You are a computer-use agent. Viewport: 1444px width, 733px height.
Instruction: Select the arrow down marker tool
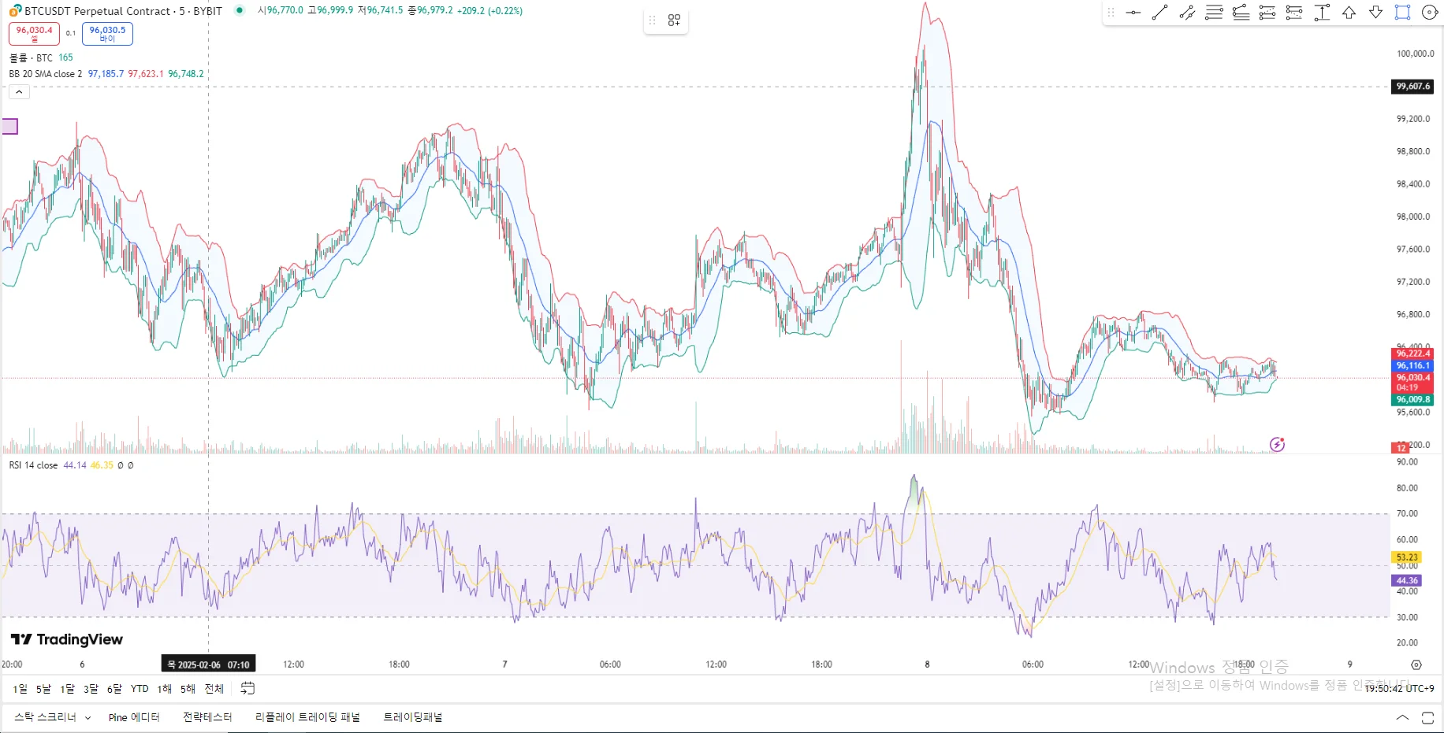(1375, 13)
